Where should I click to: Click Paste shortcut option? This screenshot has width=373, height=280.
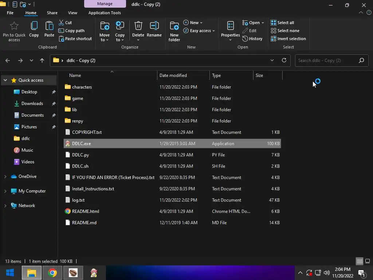click(x=75, y=39)
